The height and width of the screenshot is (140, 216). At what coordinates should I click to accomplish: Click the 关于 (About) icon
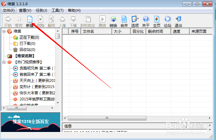(146, 22)
